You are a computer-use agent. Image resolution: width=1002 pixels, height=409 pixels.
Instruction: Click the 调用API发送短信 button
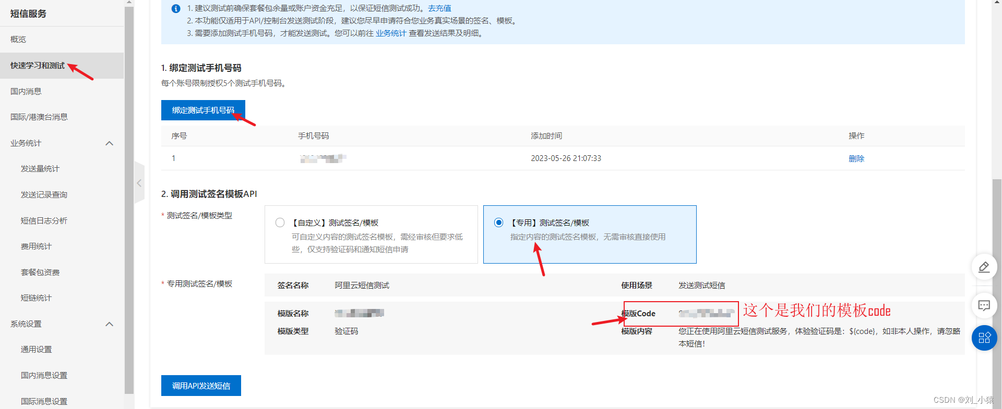[201, 386]
